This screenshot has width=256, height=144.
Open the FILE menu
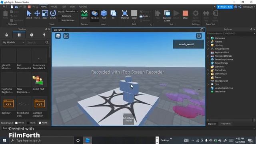point(5,6)
